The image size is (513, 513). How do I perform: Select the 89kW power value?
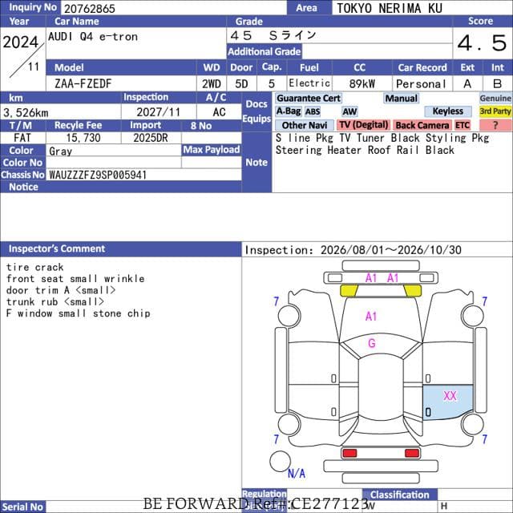(362, 83)
